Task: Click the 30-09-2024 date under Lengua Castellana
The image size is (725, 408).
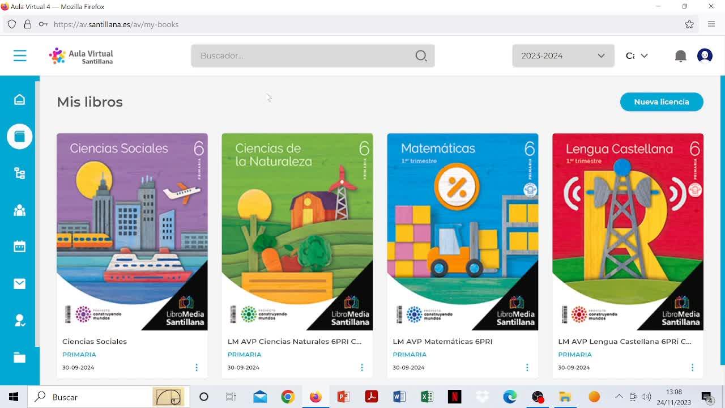Action: click(x=574, y=368)
